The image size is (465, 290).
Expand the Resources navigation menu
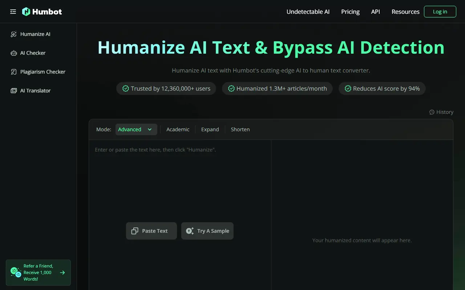click(x=405, y=12)
